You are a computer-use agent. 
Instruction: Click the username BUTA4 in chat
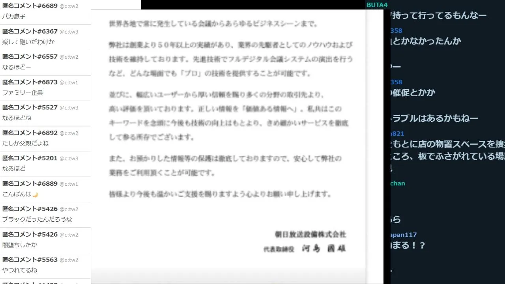click(377, 5)
